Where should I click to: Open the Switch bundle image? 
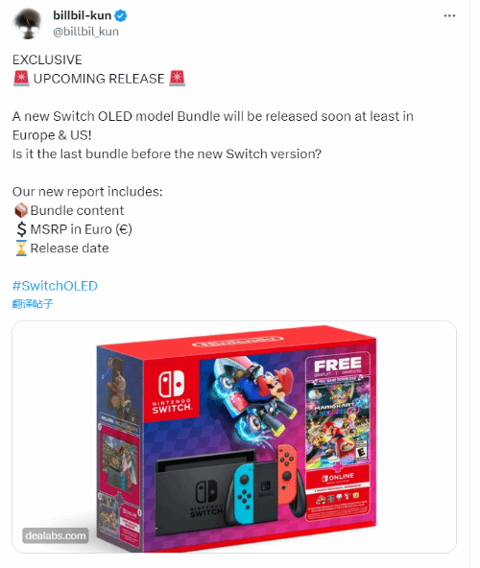point(234,437)
